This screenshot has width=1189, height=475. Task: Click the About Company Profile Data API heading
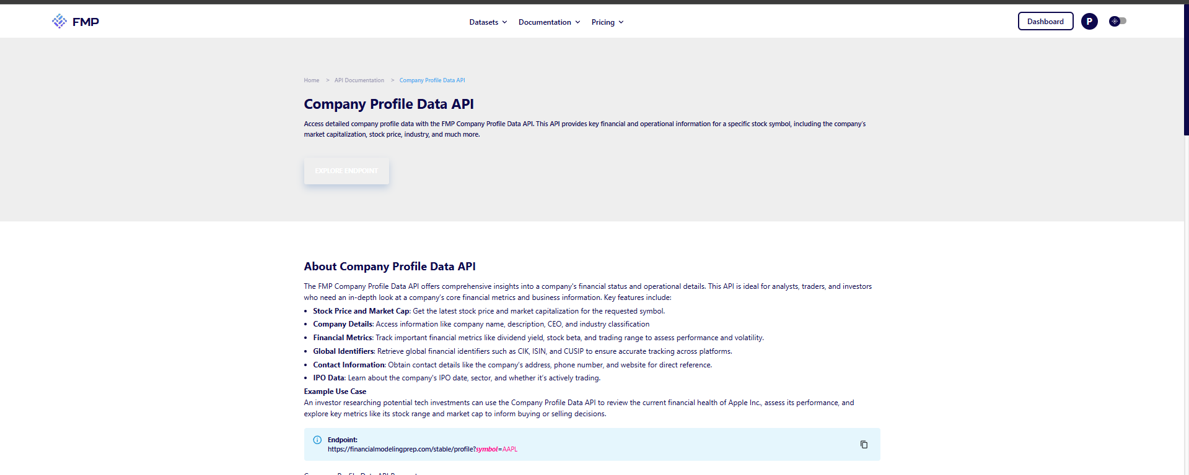(x=390, y=267)
